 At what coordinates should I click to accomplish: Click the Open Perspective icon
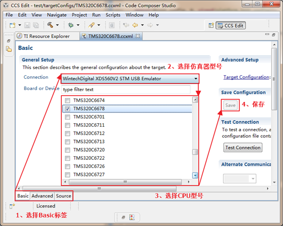pyautogui.click(x=211, y=25)
